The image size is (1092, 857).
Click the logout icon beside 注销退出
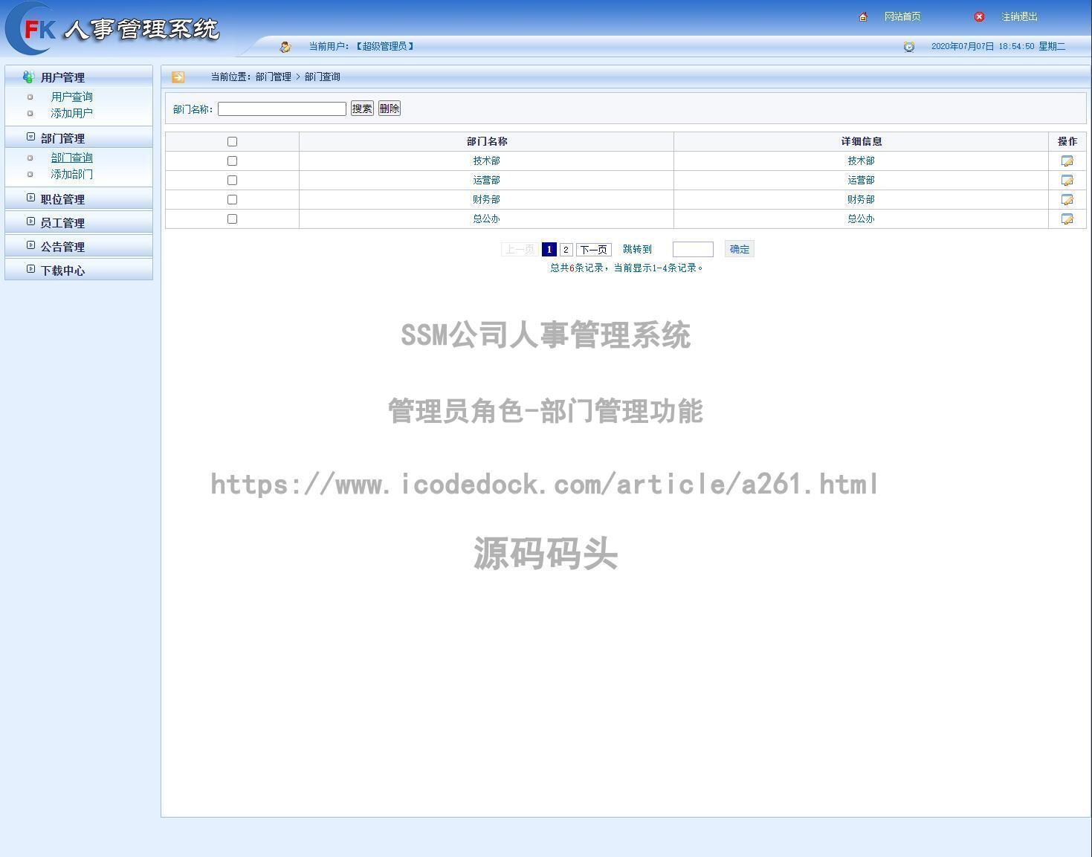pyautogui.click(x=979, y=16)
